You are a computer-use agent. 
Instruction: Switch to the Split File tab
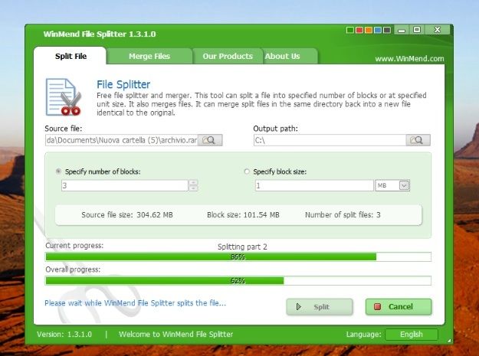71,56
